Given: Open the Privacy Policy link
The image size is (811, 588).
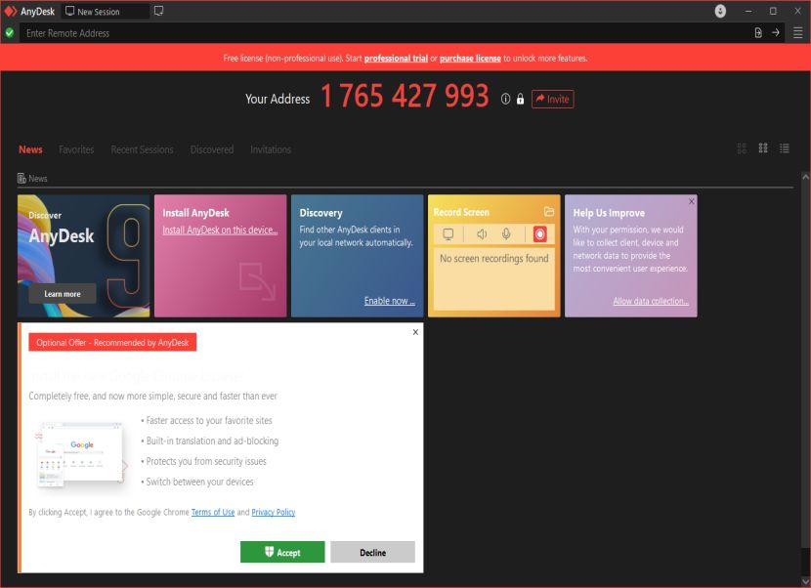Looking at the screenshot, I should point(273,512).
